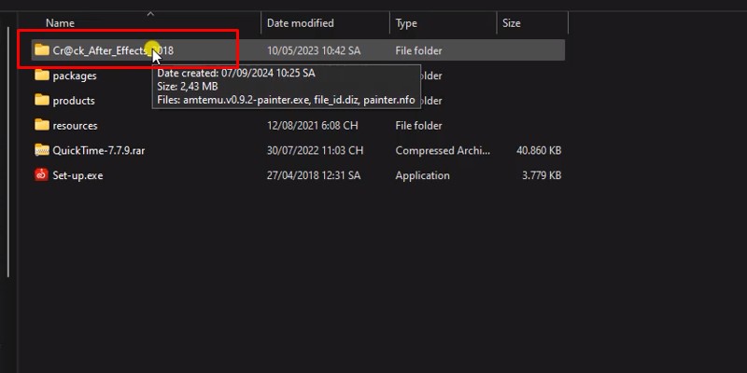The width and height of the screenshot is (747, 373).
Task: Select the Set-up.exe file name
Action: point(78,175)
